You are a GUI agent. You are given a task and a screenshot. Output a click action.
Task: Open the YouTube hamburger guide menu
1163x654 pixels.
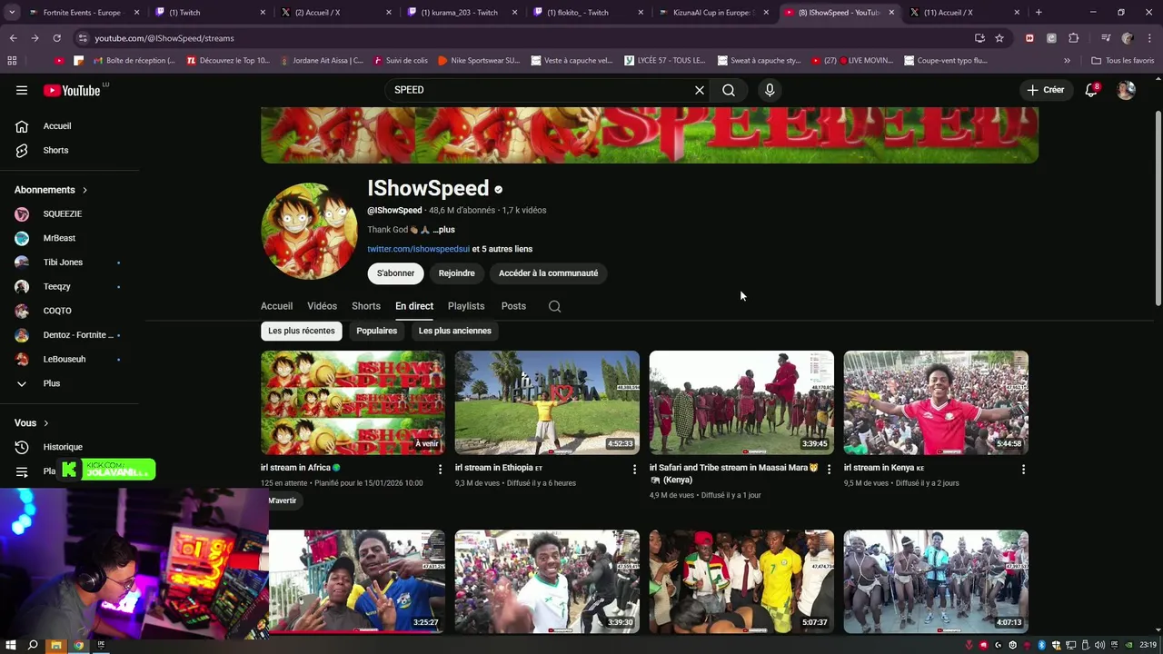click(22, 90)
